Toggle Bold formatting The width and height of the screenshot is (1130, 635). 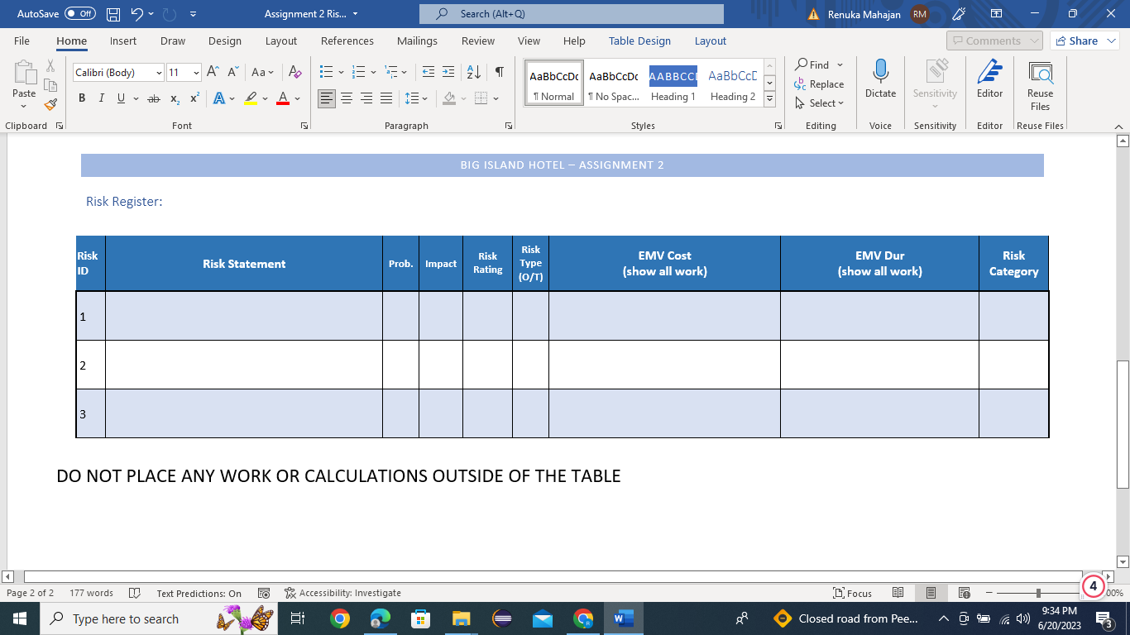(x=82, y=98)
